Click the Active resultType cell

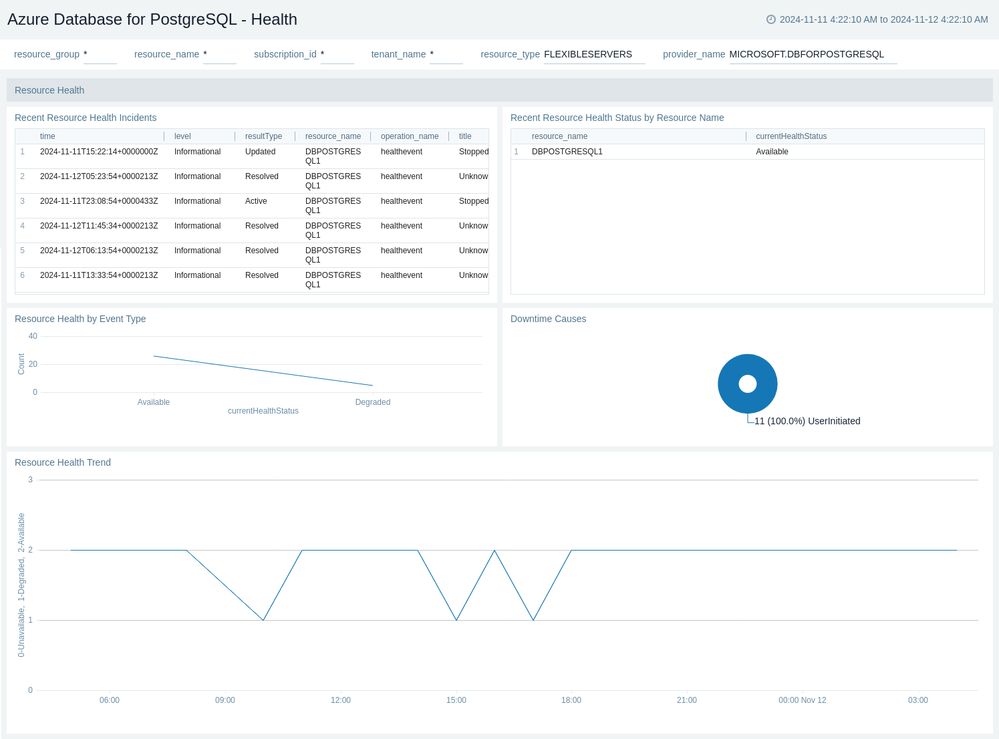click(256, 201)
